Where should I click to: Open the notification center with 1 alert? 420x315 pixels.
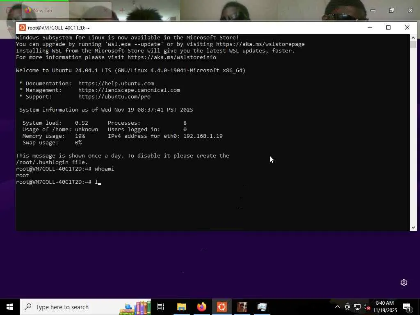[x=407, y=307]
